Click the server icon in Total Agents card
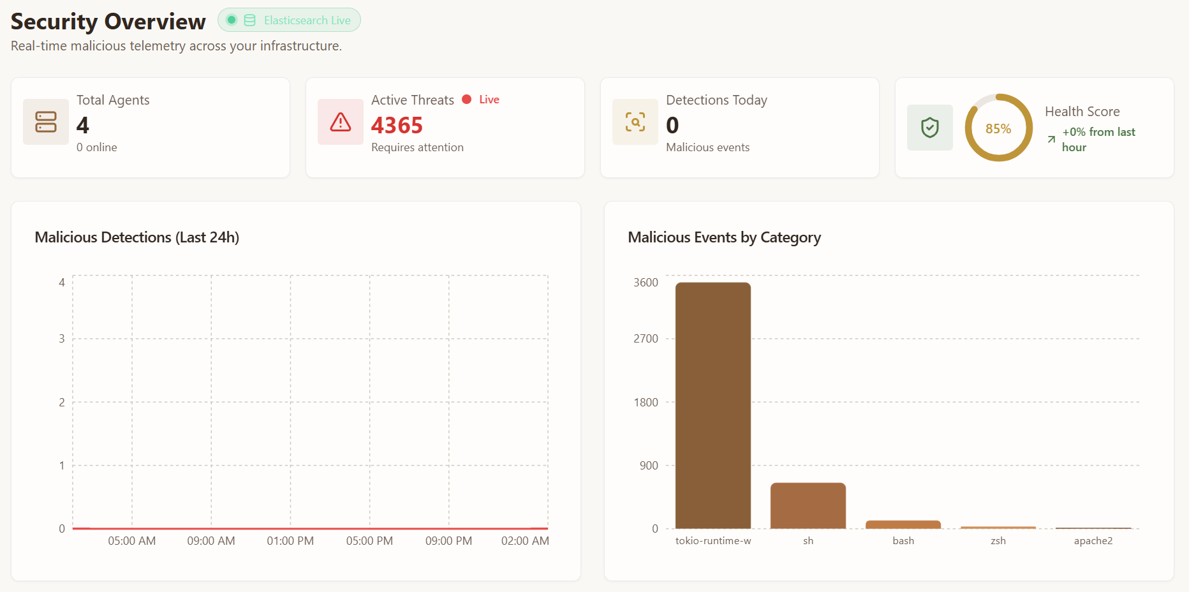Image resolution: width=1189 pixels, height=592 pixels. [46, 122]
